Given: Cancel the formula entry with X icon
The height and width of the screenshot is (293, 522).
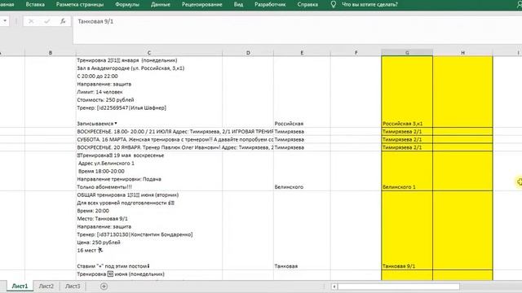Looking at the screenshot, I should tap(31, 21).
